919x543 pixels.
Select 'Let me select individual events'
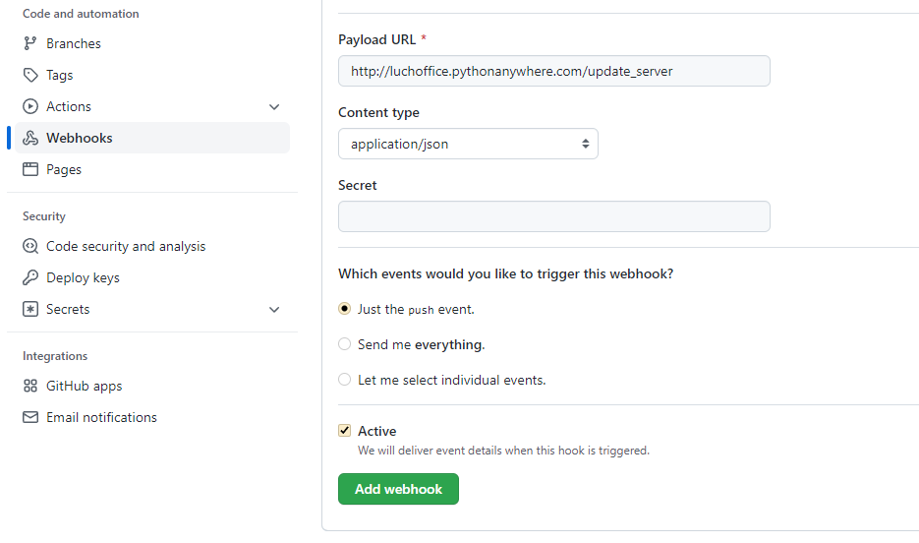[x=344, y=380]
